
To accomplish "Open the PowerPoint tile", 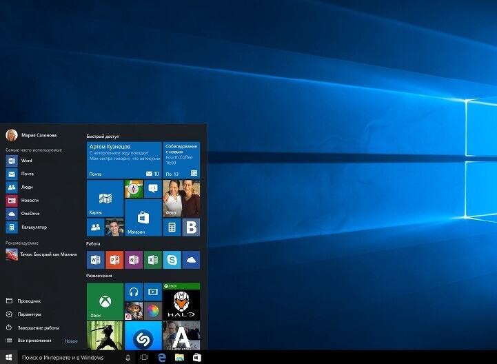I will point(114,260).
